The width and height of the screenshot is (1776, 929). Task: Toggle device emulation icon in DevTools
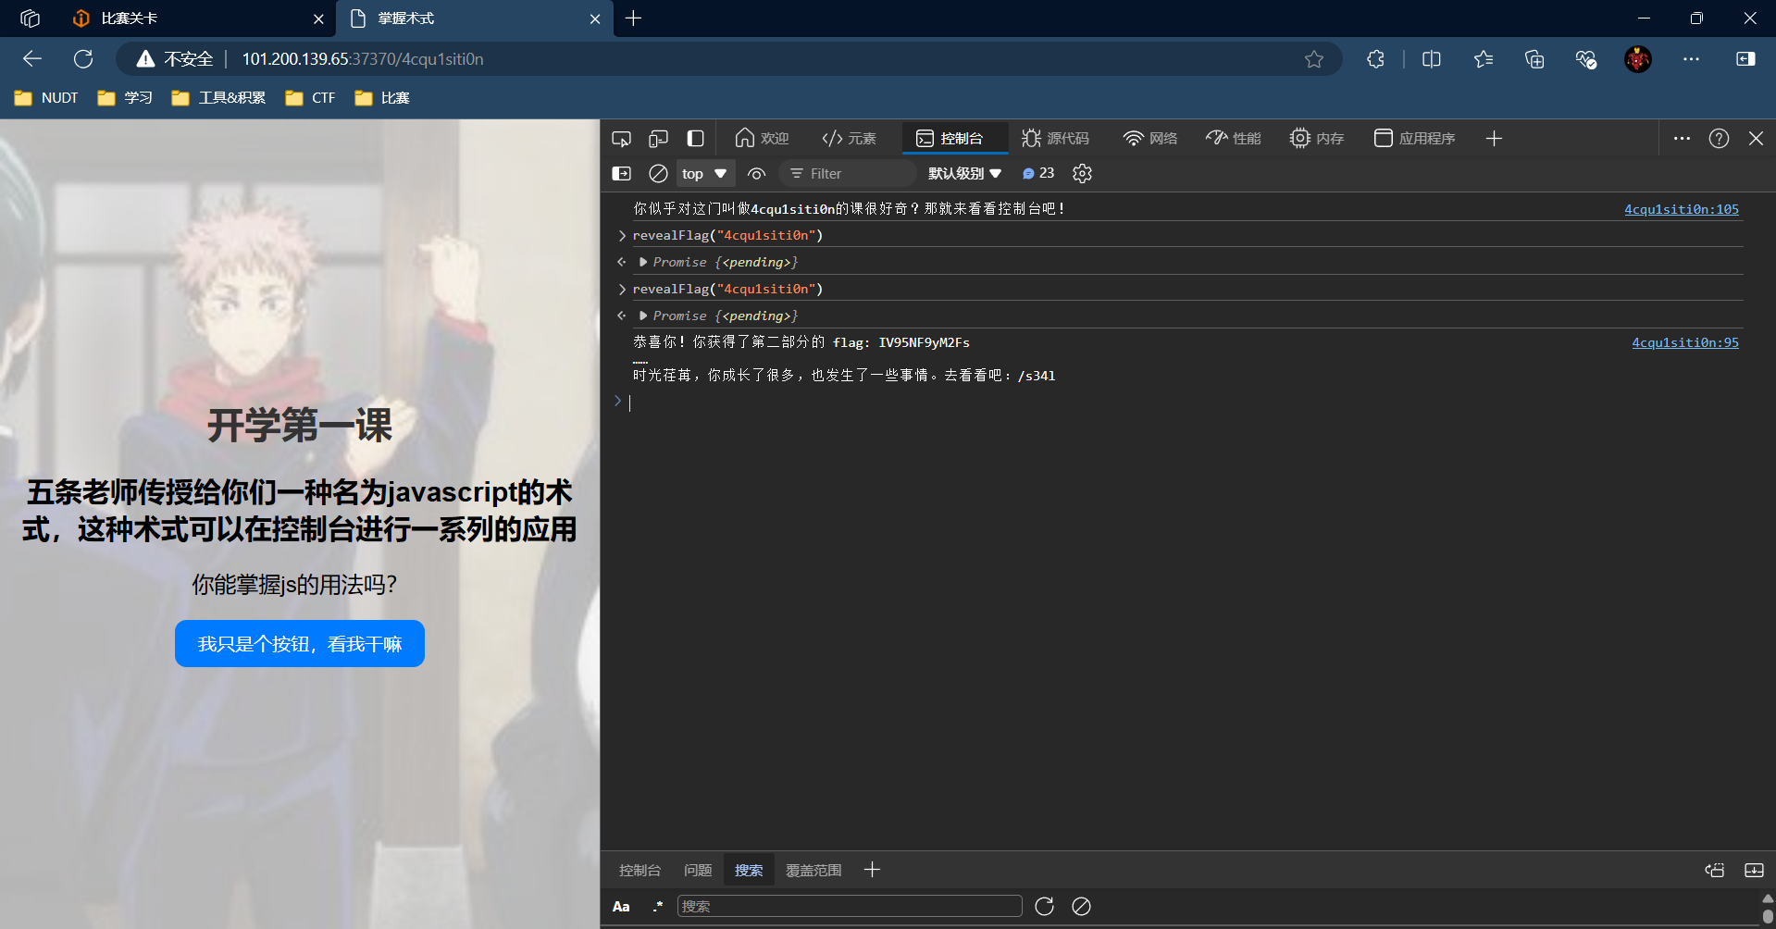click(658, 139)
